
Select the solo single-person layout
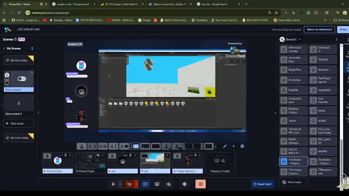coord(82,146)
